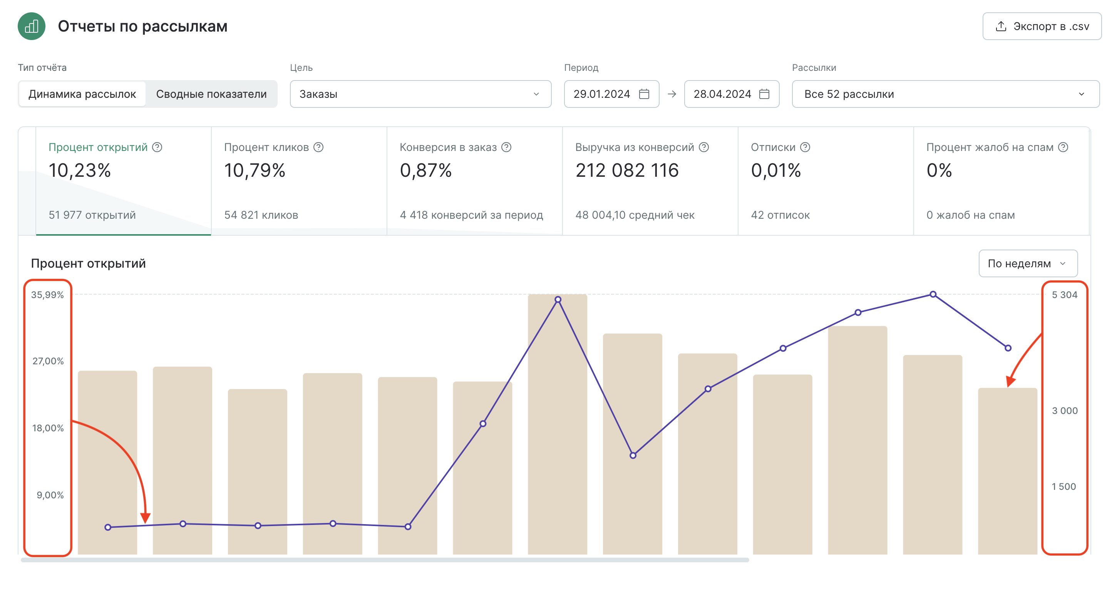Select the Процент жалоб на спам metric tab
The width and height of the screenshot is (1112, 590).
pos(1001,181)
